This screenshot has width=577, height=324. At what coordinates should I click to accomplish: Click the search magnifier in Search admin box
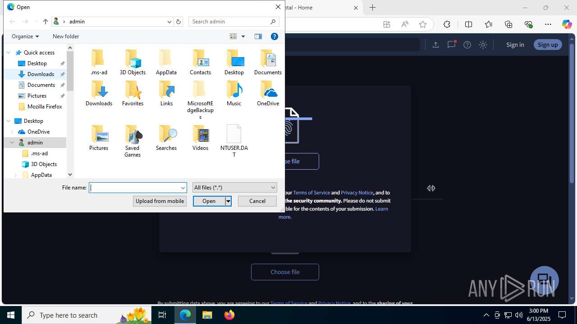click(x=273, y=22)
